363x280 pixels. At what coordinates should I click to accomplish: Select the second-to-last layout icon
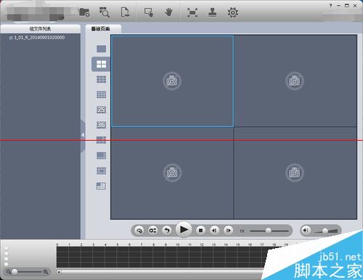(101, 170)
